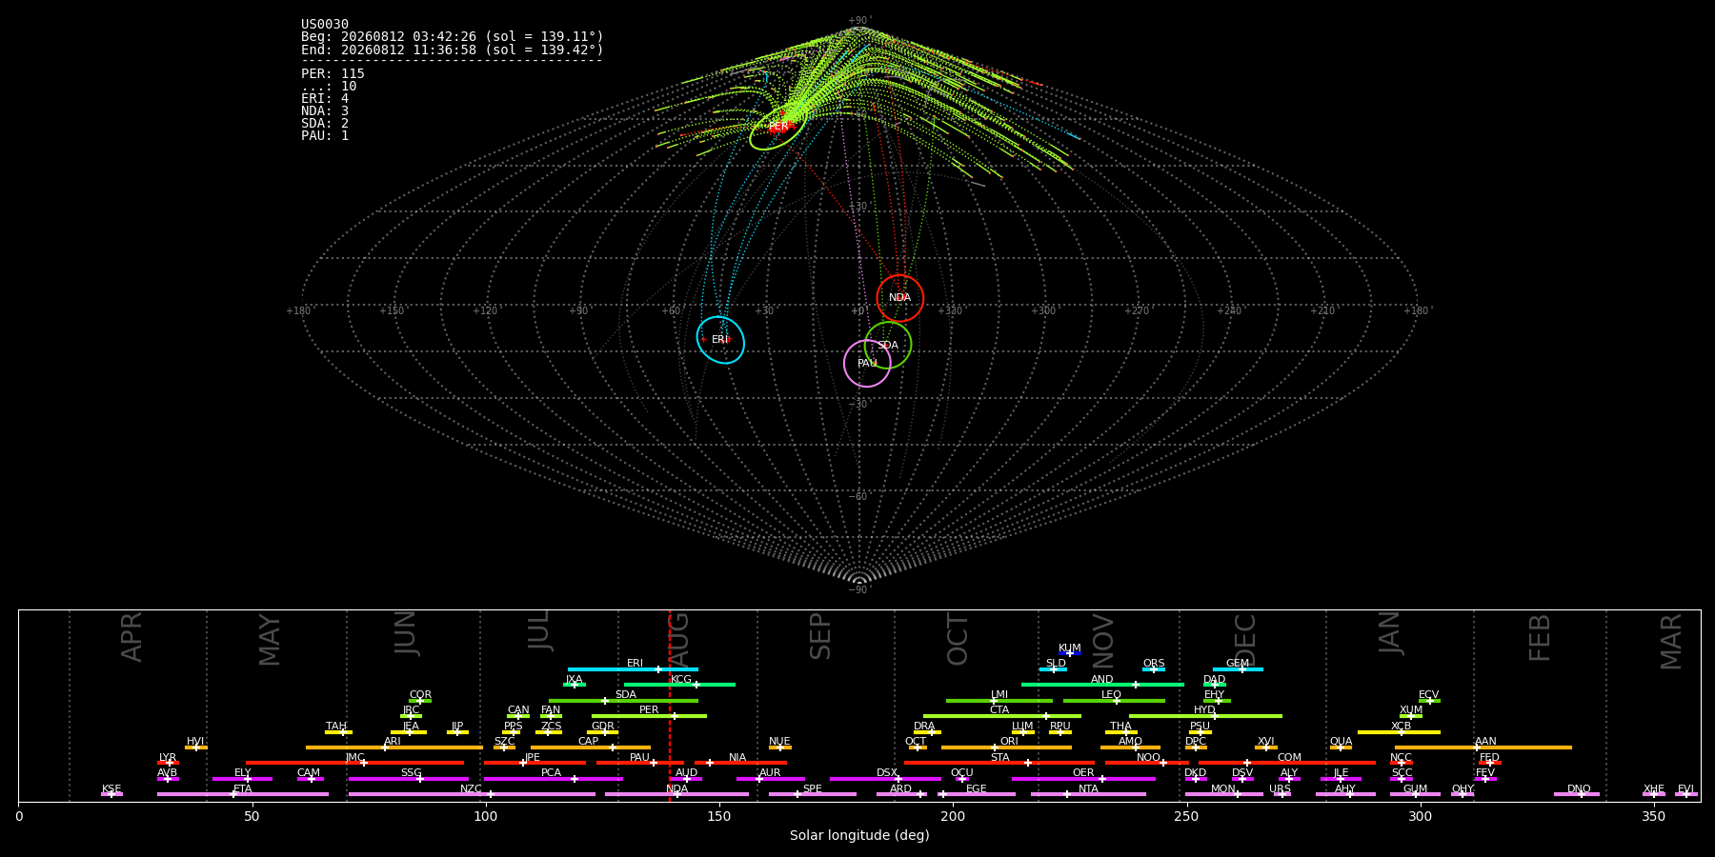Select the 'NDA: 3' count line

click(x=325, y=111)
